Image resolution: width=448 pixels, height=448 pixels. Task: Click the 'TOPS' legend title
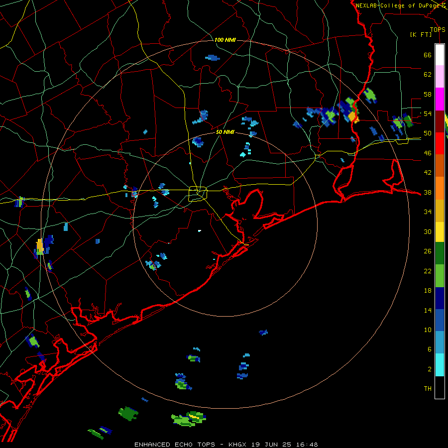coord(438,29)
